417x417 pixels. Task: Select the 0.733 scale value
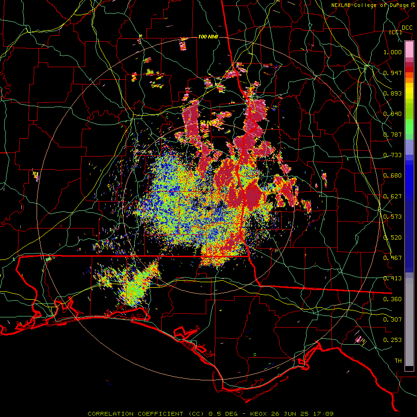pos(392,155)
